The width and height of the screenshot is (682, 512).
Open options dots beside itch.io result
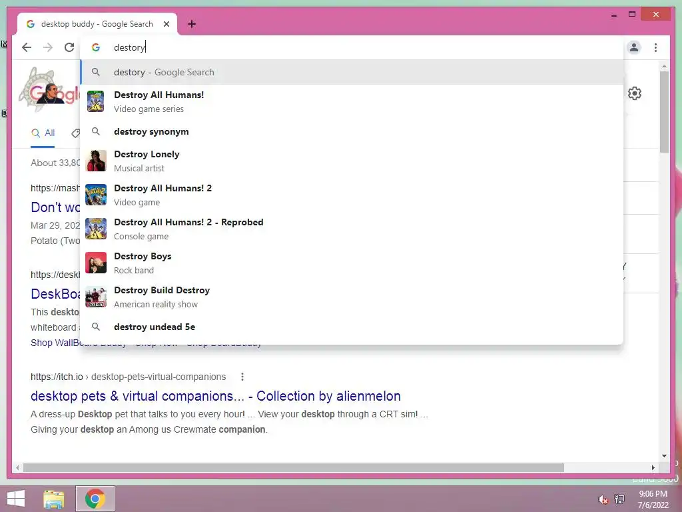point(242,377)
